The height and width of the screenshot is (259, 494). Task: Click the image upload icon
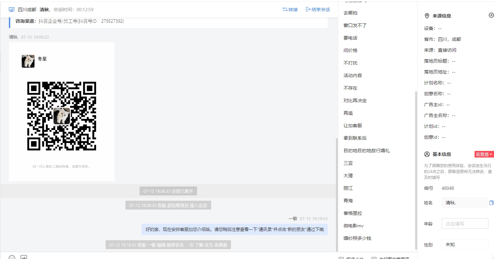(x=24, y=257)
